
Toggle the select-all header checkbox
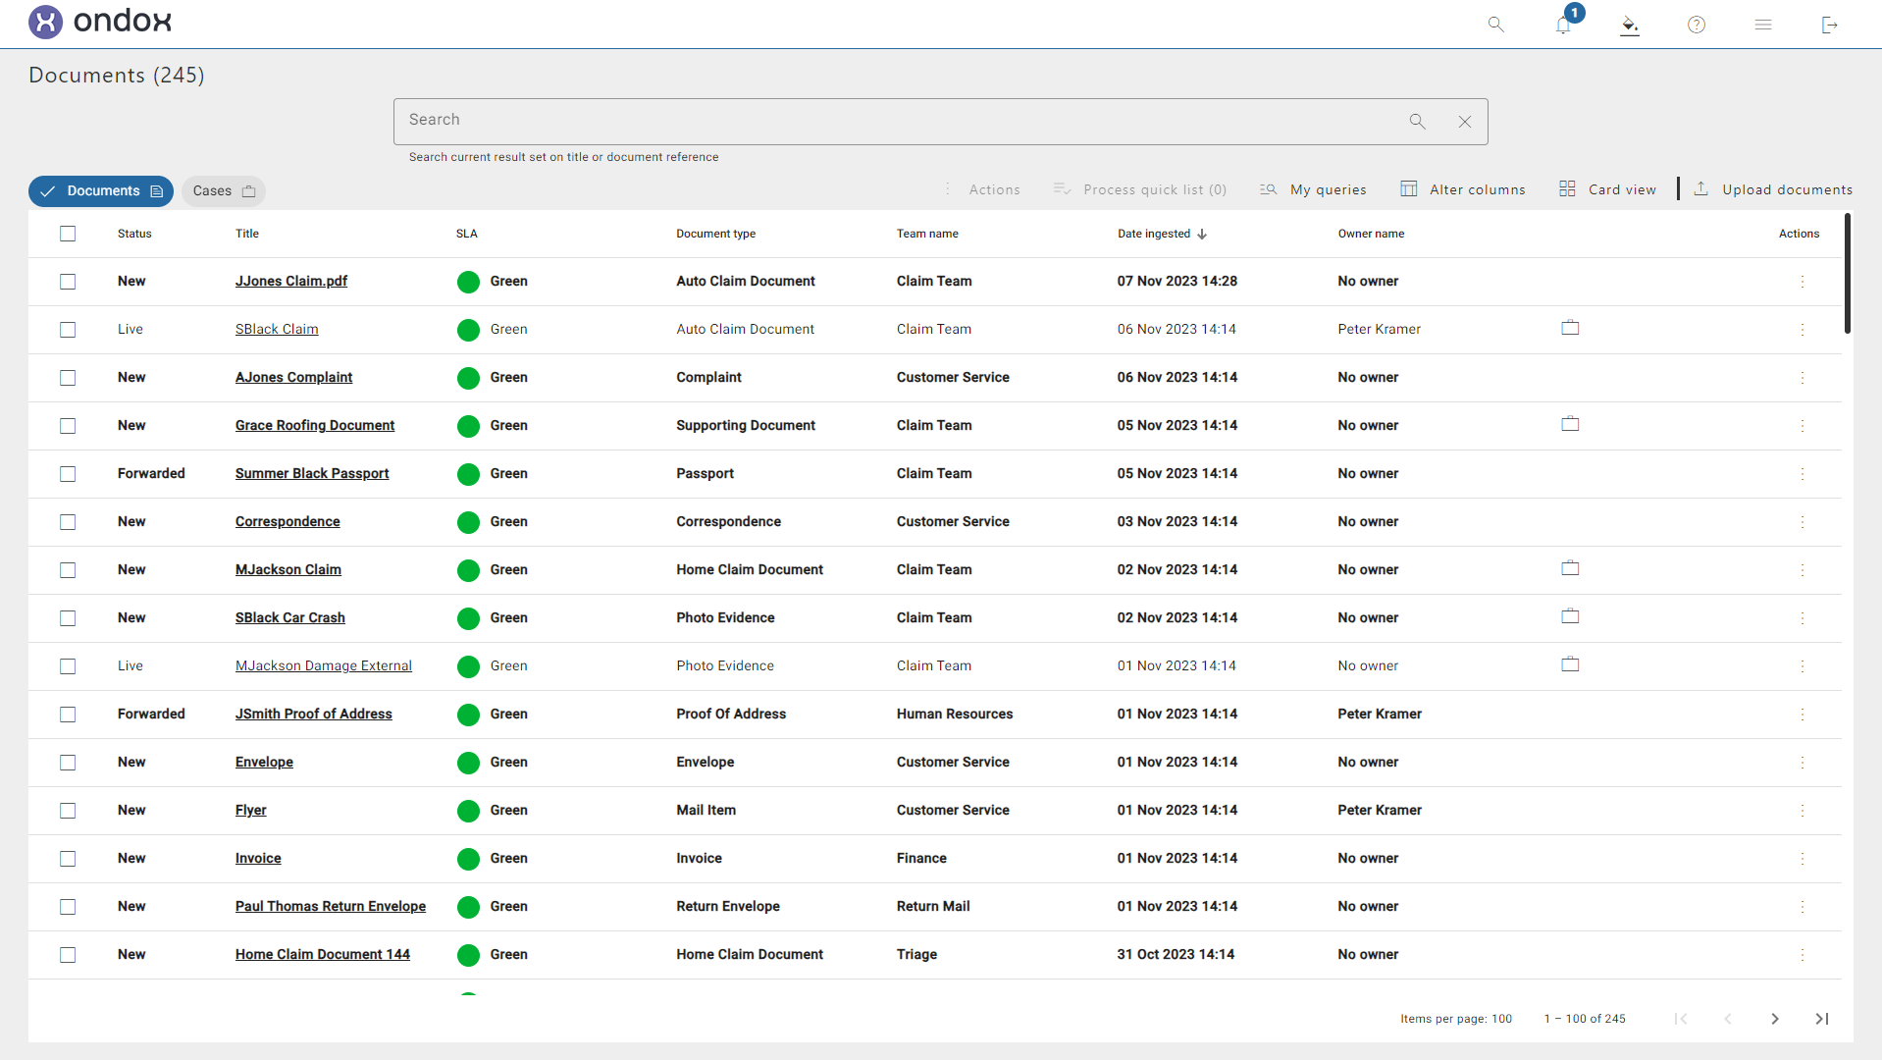pos(68,234)
